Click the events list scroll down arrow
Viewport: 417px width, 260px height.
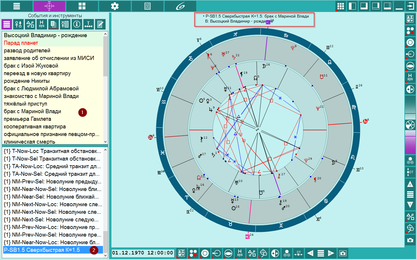[106, 142]
